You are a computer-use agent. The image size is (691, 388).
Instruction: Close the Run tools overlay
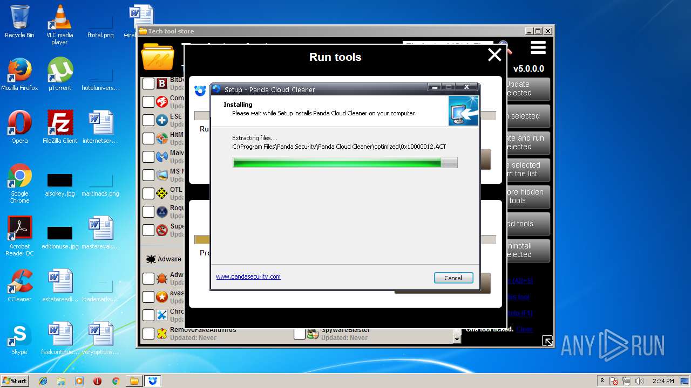pos(494,54)
